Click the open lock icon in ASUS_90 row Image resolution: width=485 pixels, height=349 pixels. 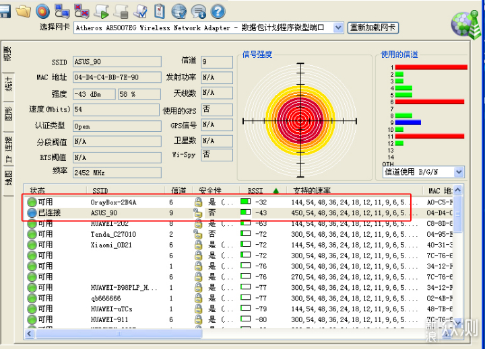tap(198, 212)
